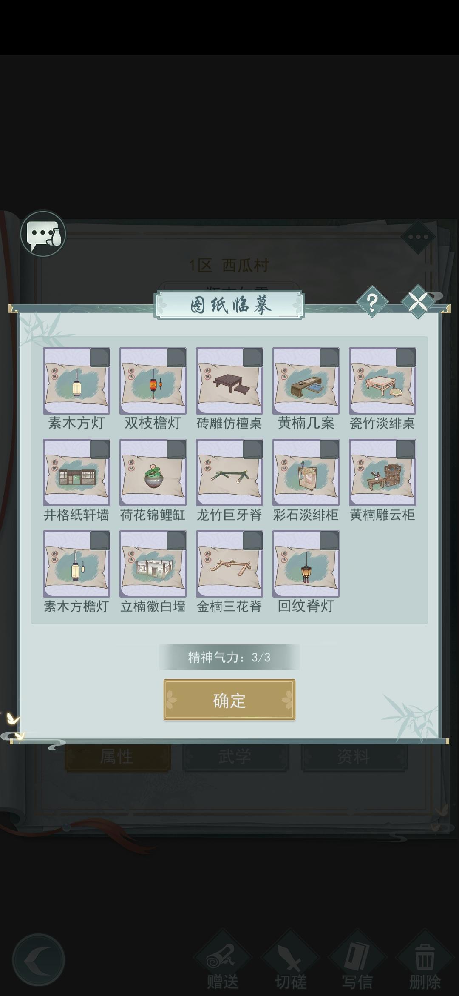Select the 黄楠雕云柜 blueprint icon
The image size is (459, 996).
click(x=382, y=472)
